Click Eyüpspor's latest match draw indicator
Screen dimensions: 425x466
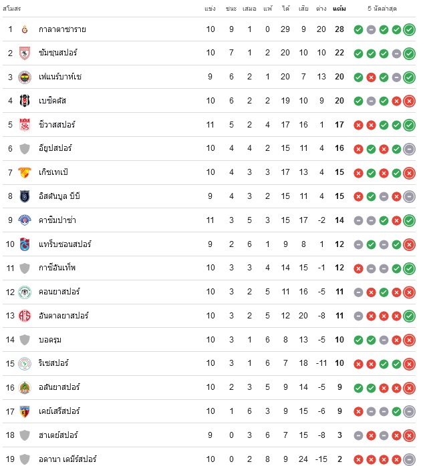[x=409, y=149]
